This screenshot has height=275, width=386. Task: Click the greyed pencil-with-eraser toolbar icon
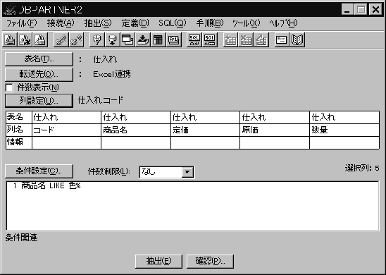pyautogui.click(x=76, y=39)
